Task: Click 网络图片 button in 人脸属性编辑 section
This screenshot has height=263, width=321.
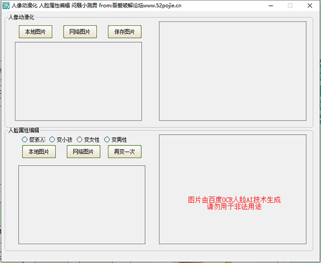Action: point(83,151)
